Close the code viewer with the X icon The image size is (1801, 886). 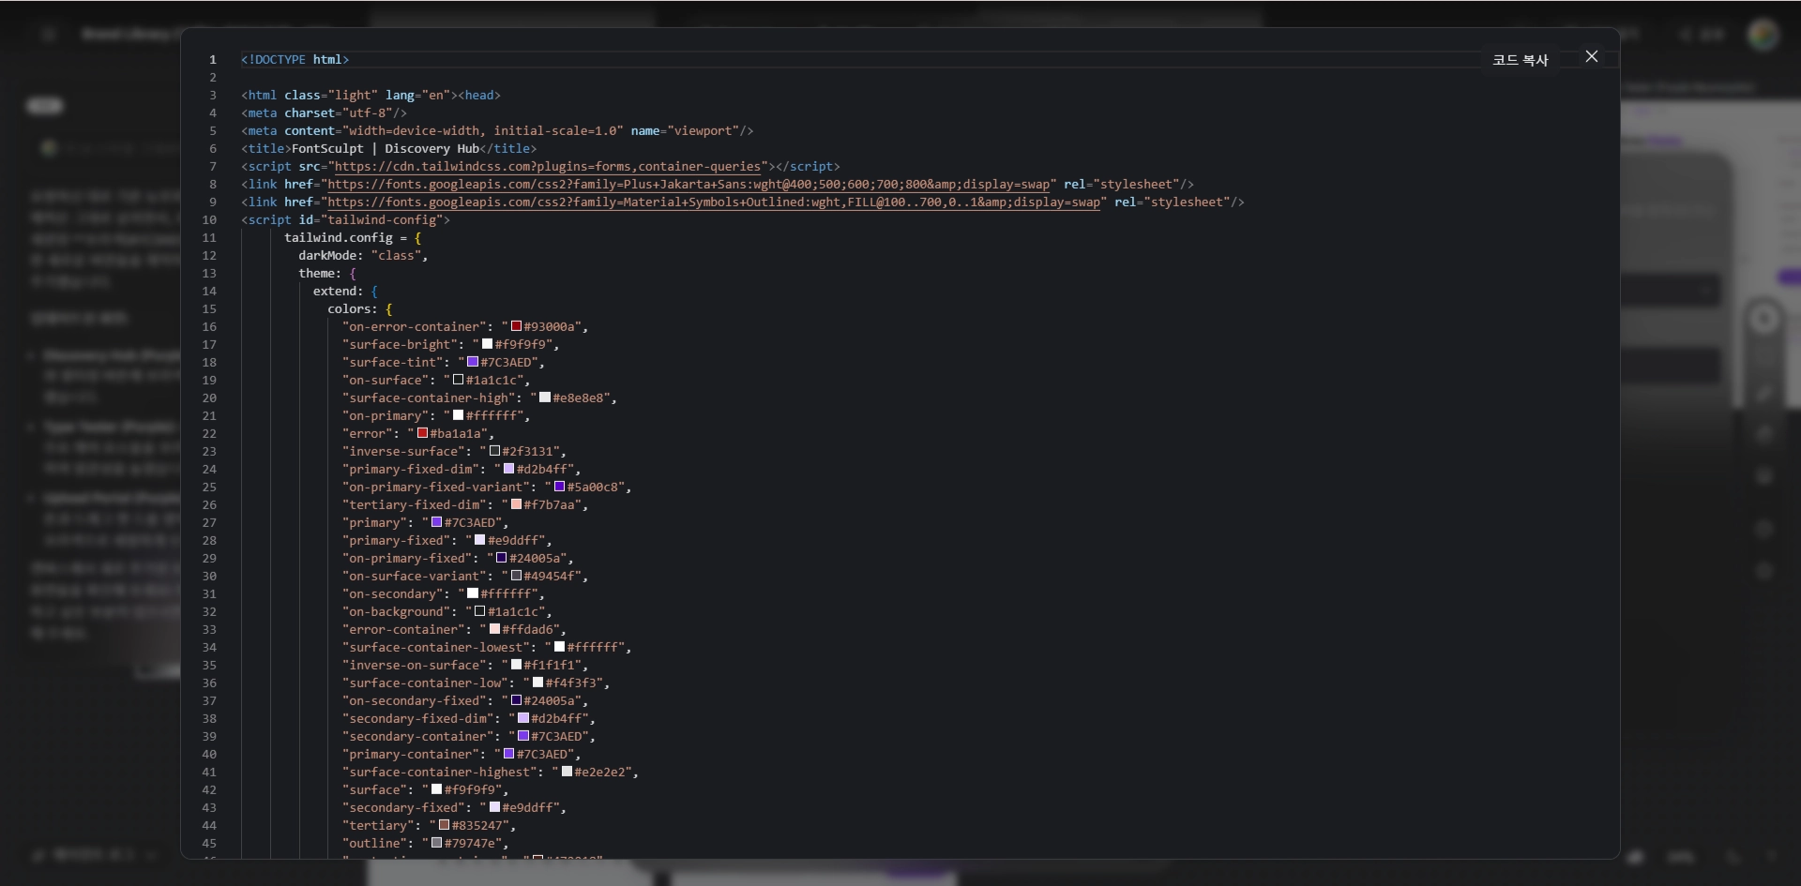[x=1591, y=57]
